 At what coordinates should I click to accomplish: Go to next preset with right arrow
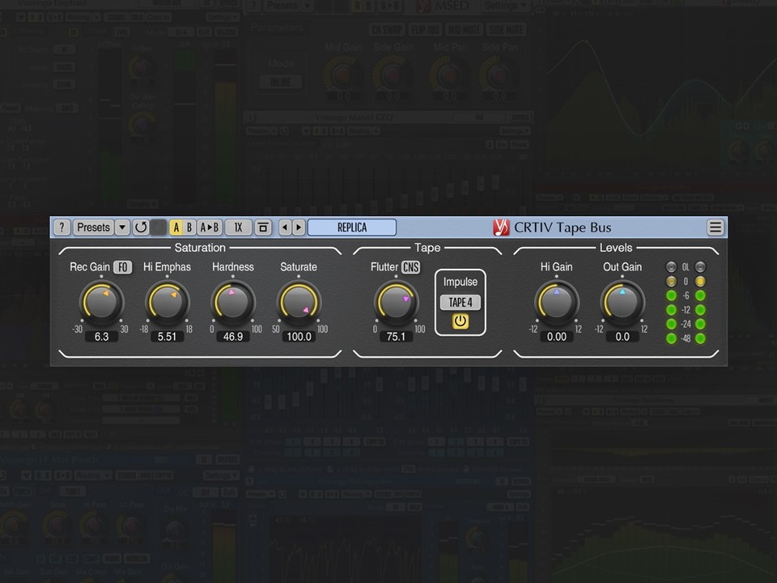[x=299, y=228]
